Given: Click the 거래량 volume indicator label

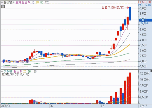Looking at the screenshot, I should (x=8, y=72).
